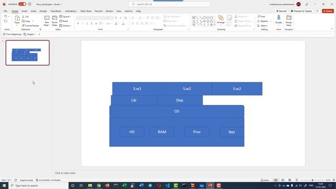Toggle the AutoSave switch
Image resolution: width=336 pixels, height=189 pixels.
(22, 4)
